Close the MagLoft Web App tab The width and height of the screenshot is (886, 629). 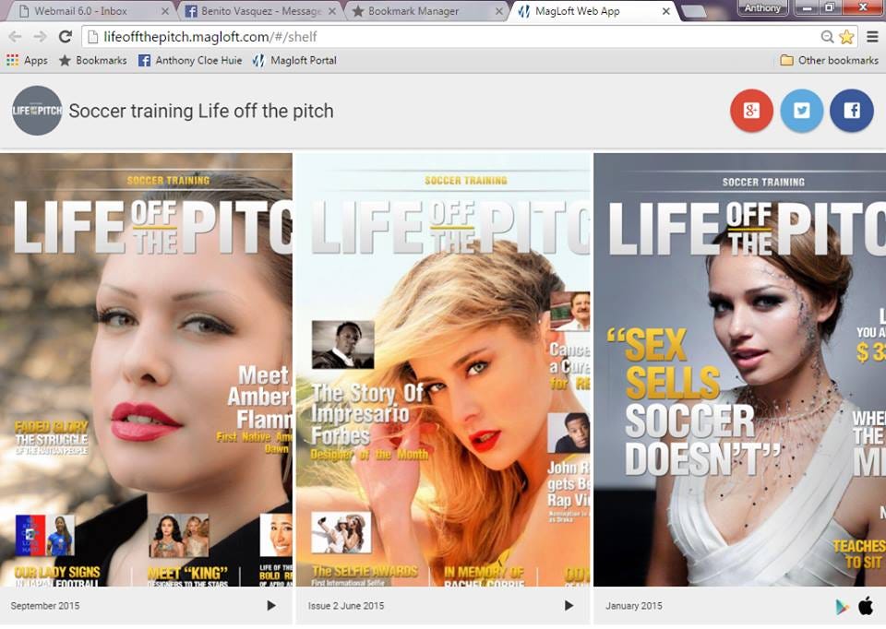[666, 11]
